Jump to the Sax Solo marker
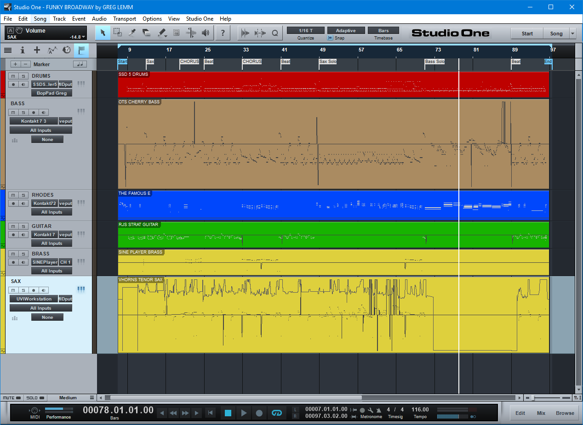 pyautogui.click(x=328, y=62)
